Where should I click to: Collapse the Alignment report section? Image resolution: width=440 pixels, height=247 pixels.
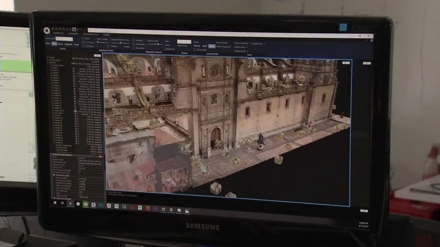(54, 175)
